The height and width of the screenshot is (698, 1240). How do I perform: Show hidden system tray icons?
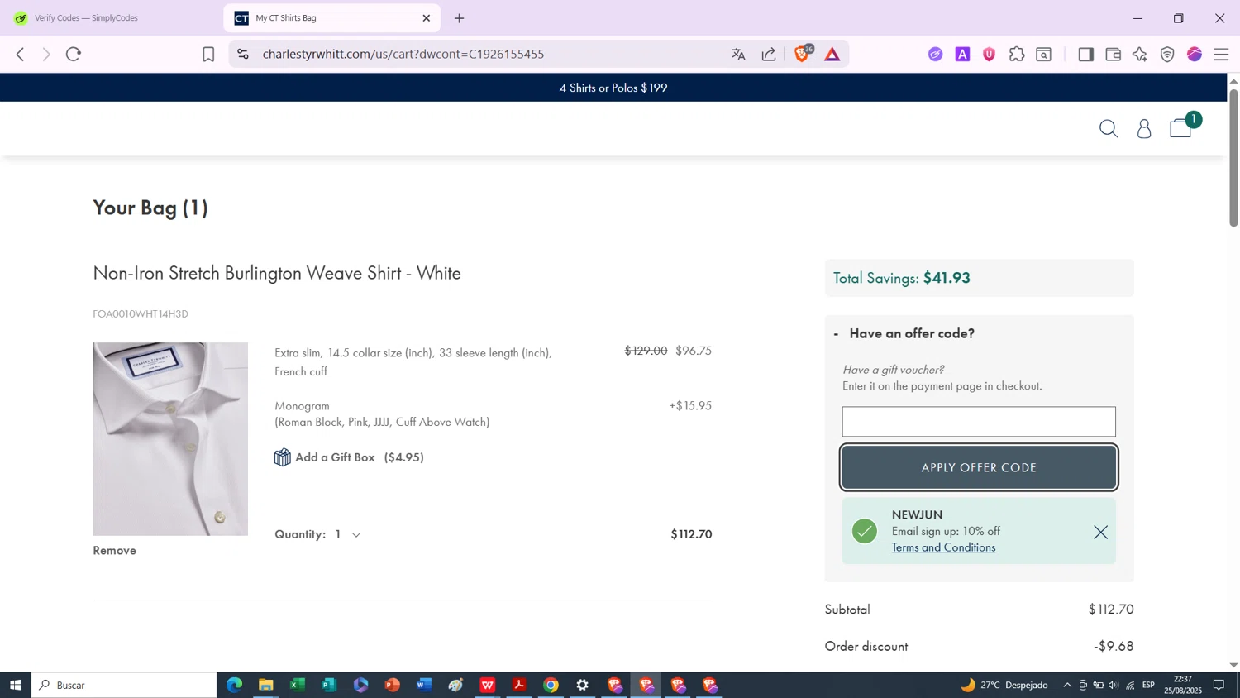point(1067,685)
